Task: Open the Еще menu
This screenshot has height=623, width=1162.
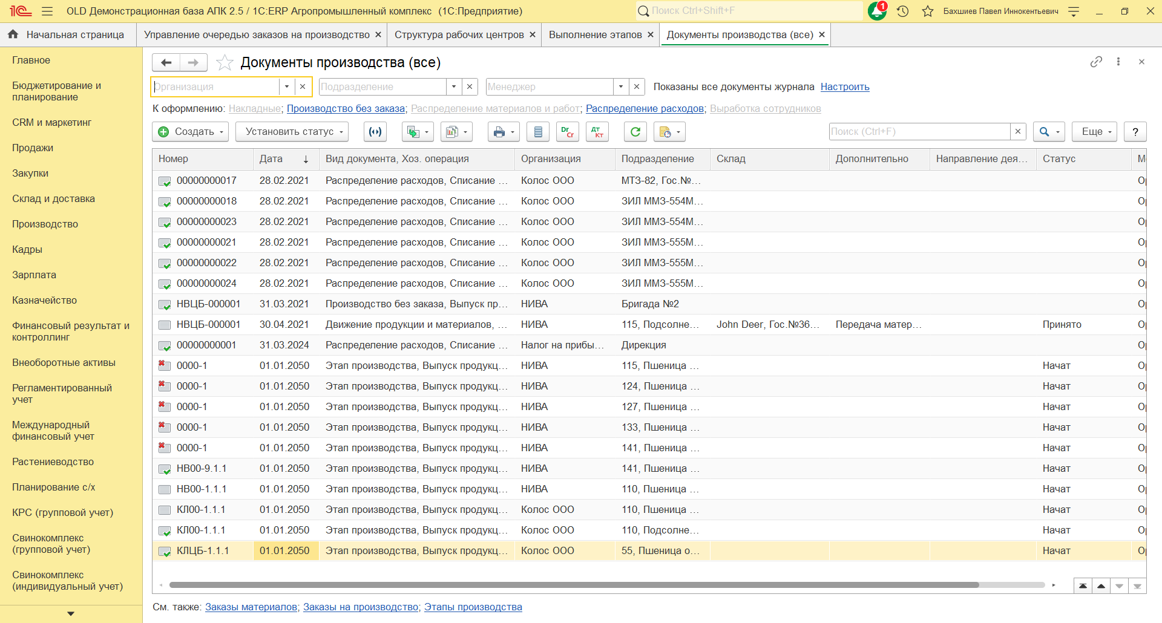Action: (x=1094, y=132)
